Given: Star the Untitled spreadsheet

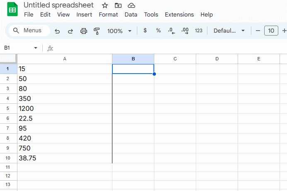Looking at the screenshot, I should coord(105,5).
